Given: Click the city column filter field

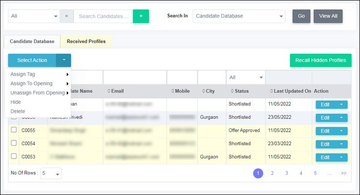Looking at the screenshot, I should [x=212, y=78].
